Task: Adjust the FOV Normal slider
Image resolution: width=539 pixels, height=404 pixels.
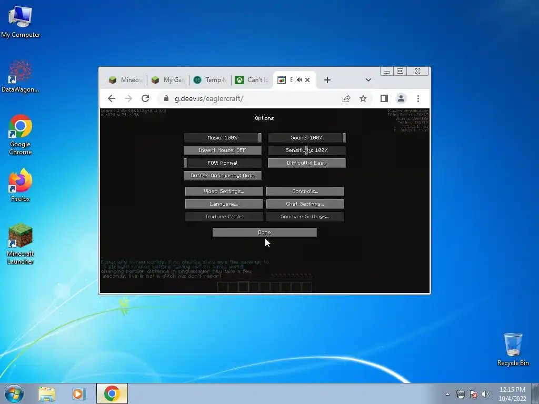Action: click(223, 163)
